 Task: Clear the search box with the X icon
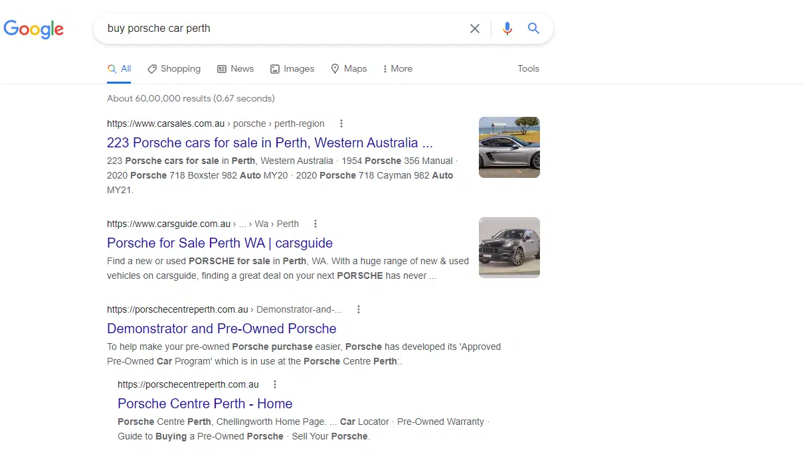pyautogui.click(x=475, y=29)
